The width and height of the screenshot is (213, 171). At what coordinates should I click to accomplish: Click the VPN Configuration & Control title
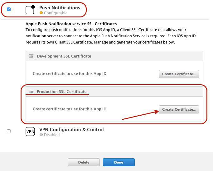pos(71,129)
